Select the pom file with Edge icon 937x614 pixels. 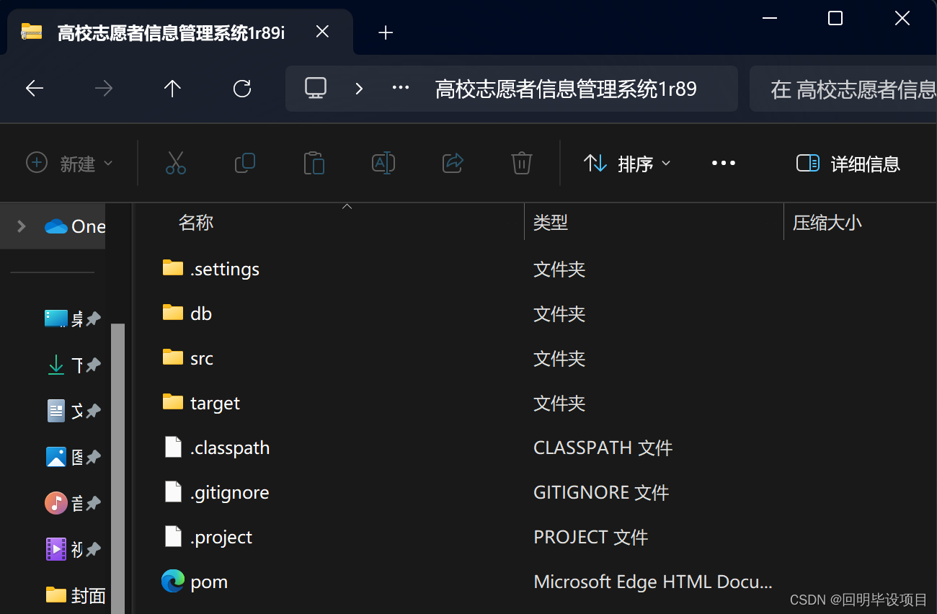point(195,582)
